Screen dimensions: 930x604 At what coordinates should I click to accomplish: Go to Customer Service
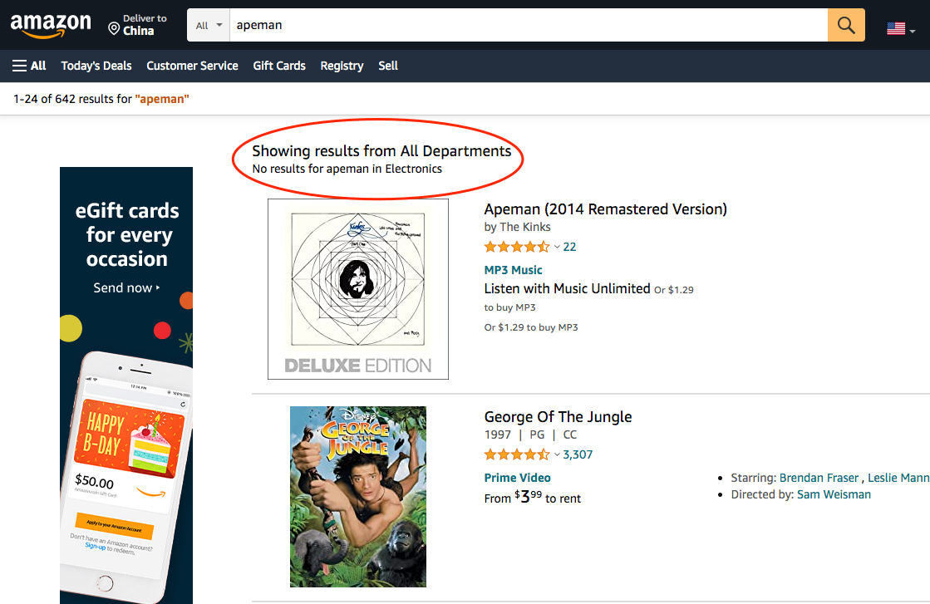(192, 66)
